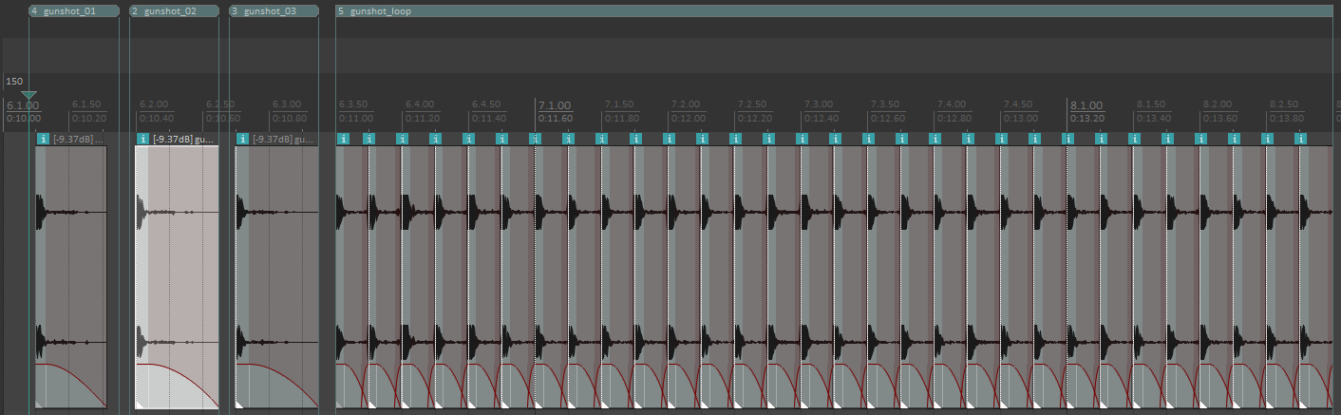
Task: Open item info icon at 0:13.00
Action: point(1000,139)
